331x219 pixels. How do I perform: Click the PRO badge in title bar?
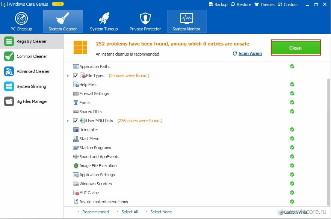[57, 4]
